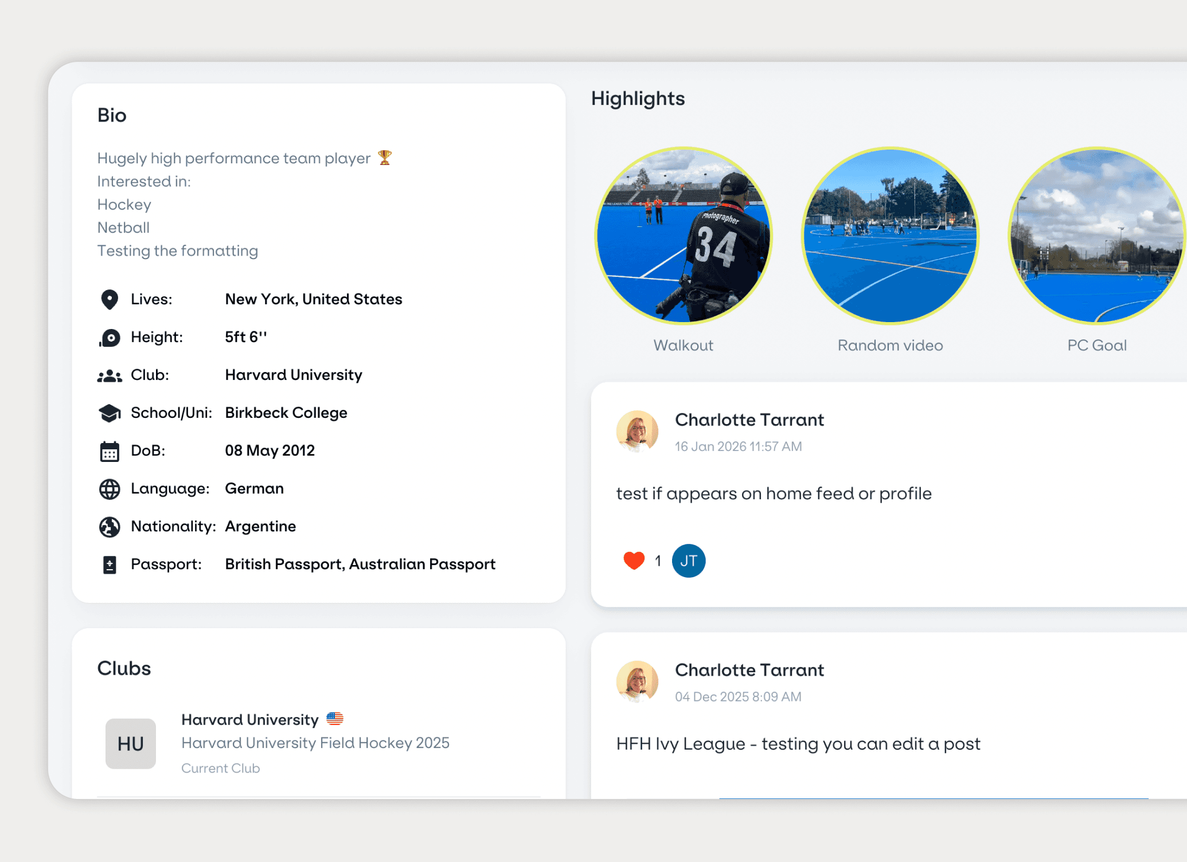This screenshot has height=862, width=1187.
Task: Click the globe icon next to Language
Action: pos(110,489)
